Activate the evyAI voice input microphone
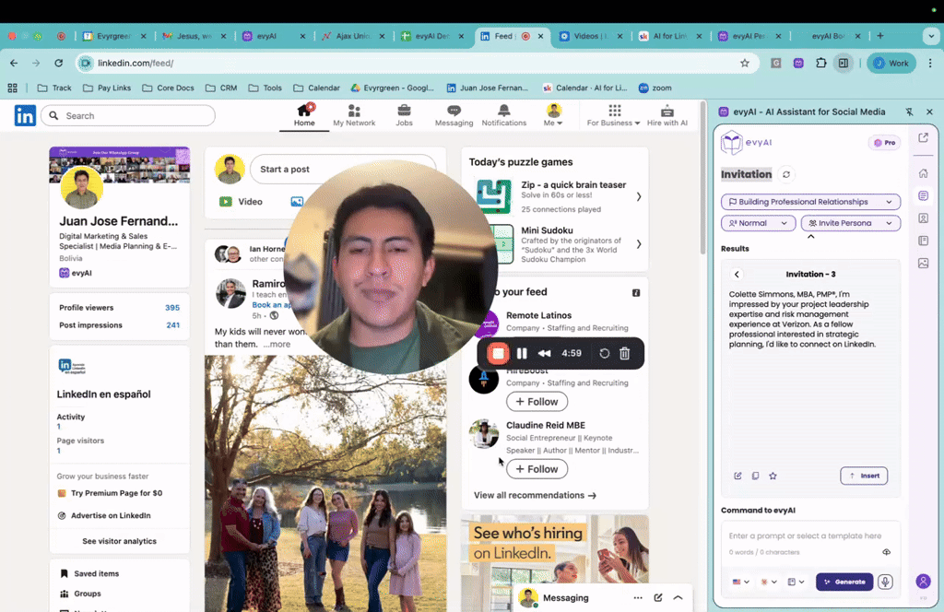Image resolution: width=944 pixels, height=612 pixels. pyautogui.click(x=886, y=582)
